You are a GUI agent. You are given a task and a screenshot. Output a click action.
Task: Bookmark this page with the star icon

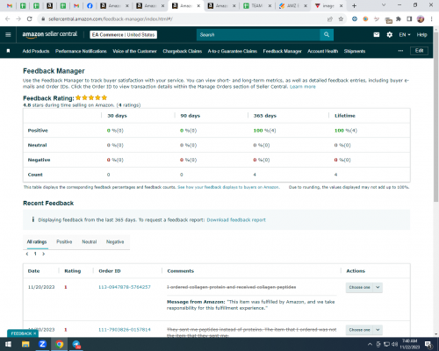click(x=341, y=18)
